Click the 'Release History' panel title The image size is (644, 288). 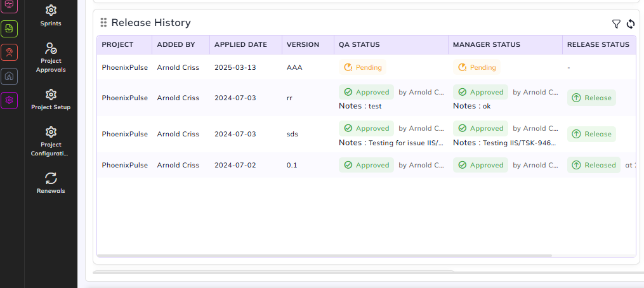pos(151,23)
